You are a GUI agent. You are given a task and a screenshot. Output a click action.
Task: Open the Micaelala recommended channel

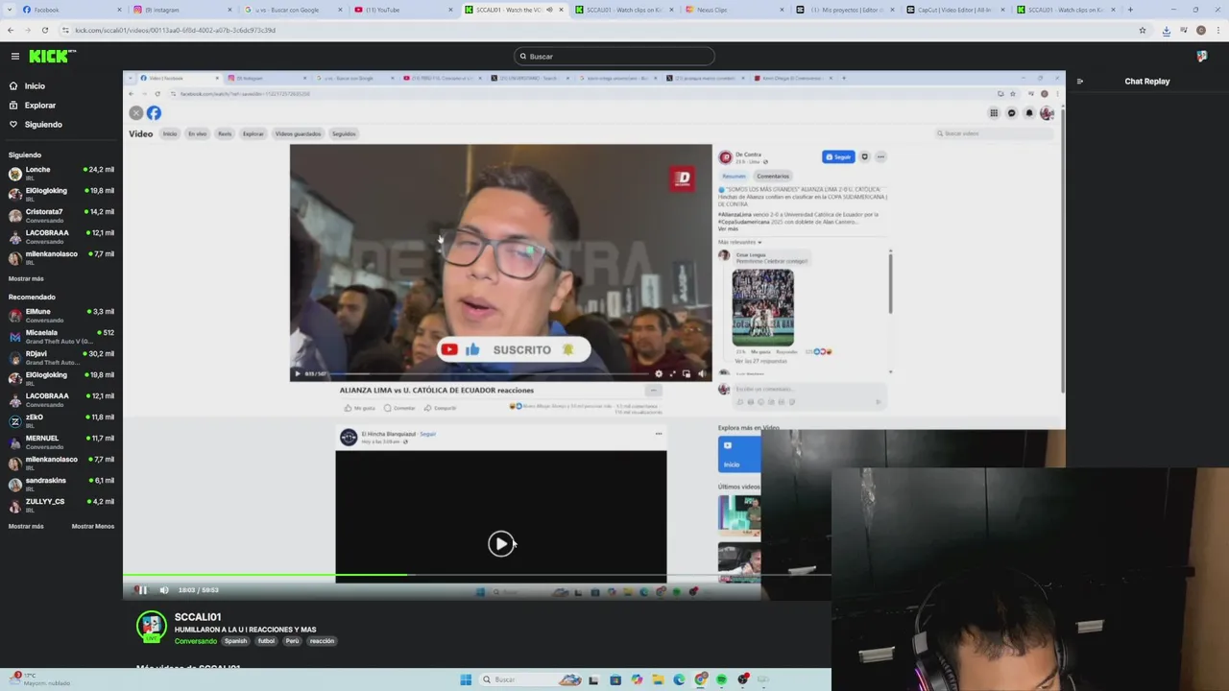point(61,337)
